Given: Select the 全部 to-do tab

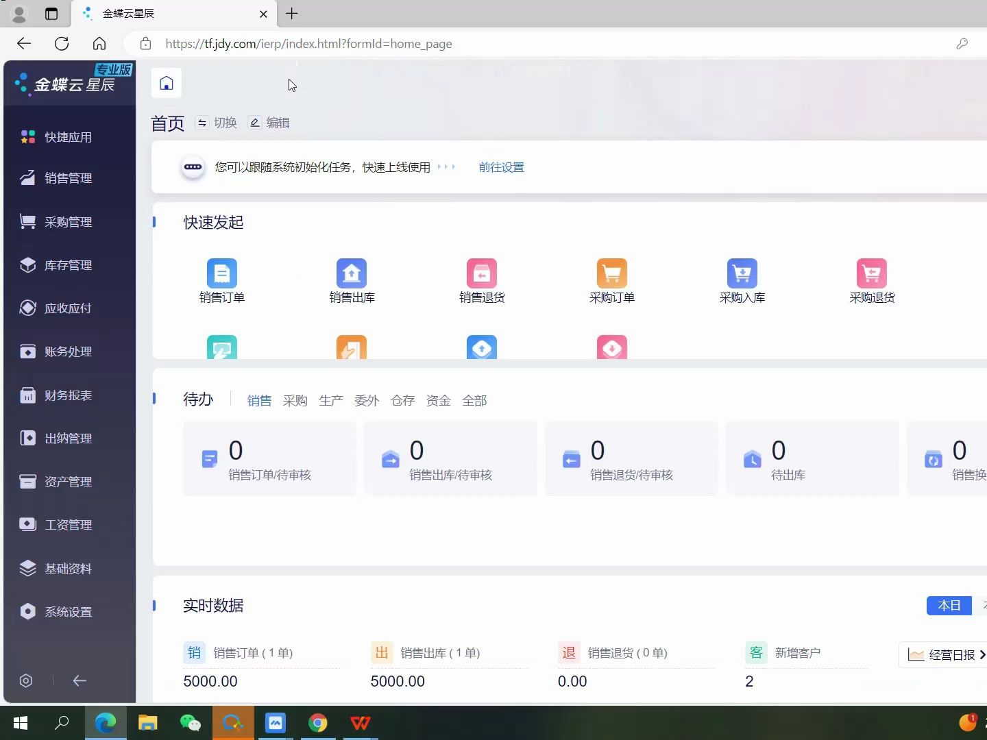Looking at the screenshot, I should coord(474,400).
